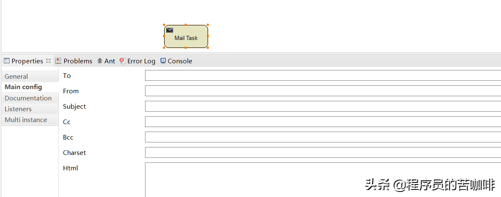This screenshot has width=501, height=197.
Task: Click the Properties view icon
Action: 7,61
